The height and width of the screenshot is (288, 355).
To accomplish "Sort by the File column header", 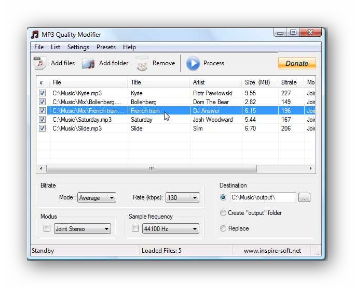I will [89, 82].
